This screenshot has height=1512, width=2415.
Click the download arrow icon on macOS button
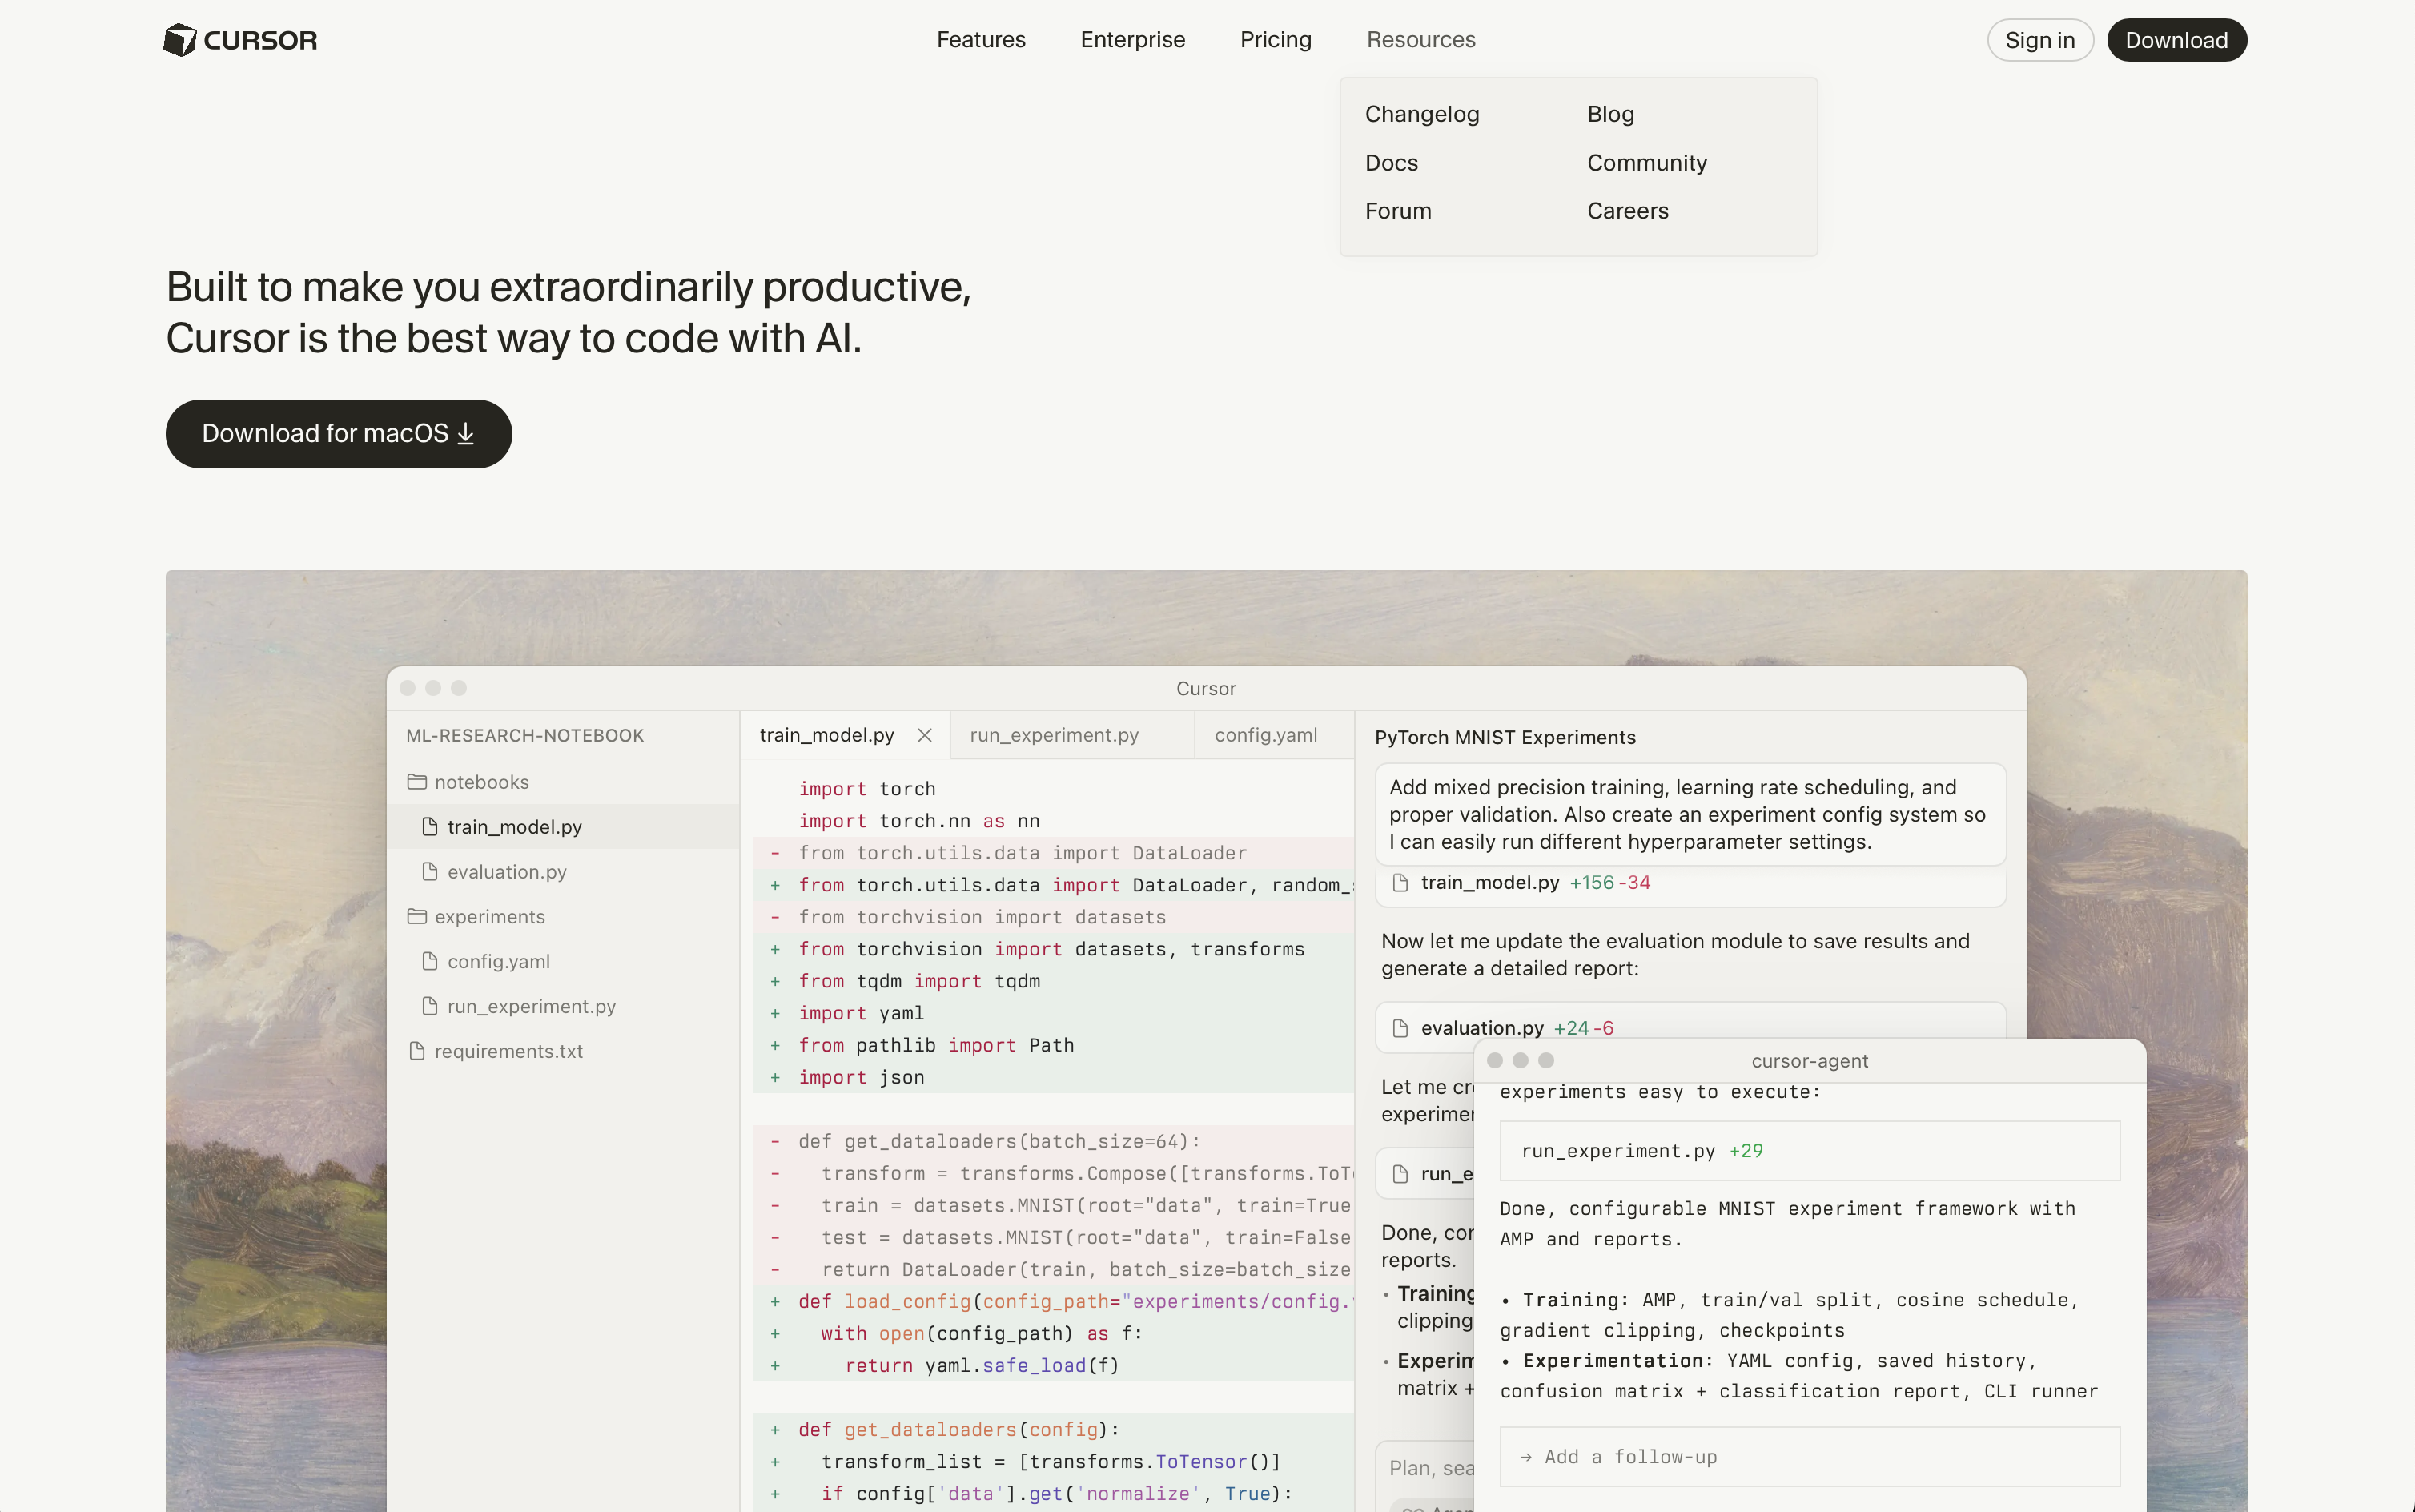[466, 434]
